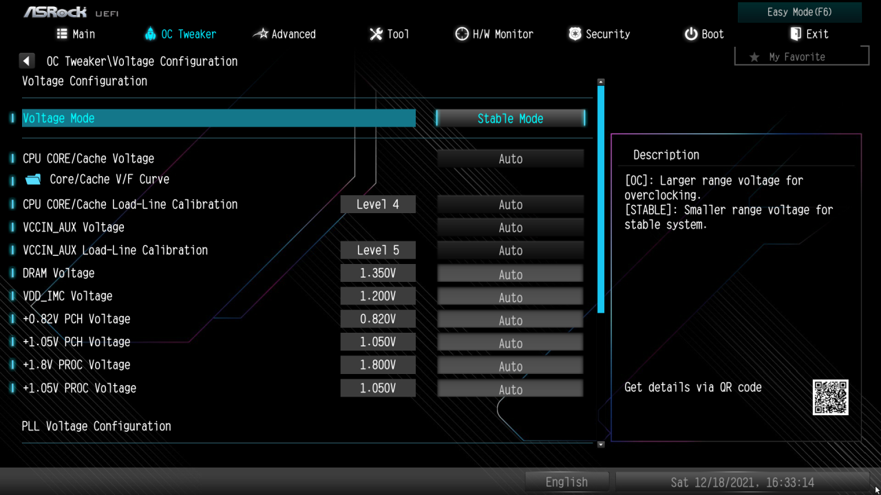Select CPU CORE/Cache Load-Line Calibration label

pyautogui.click(x=130, y=204)
